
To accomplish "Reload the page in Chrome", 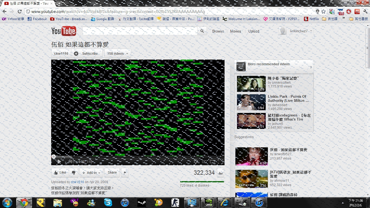I will (20, 12).
